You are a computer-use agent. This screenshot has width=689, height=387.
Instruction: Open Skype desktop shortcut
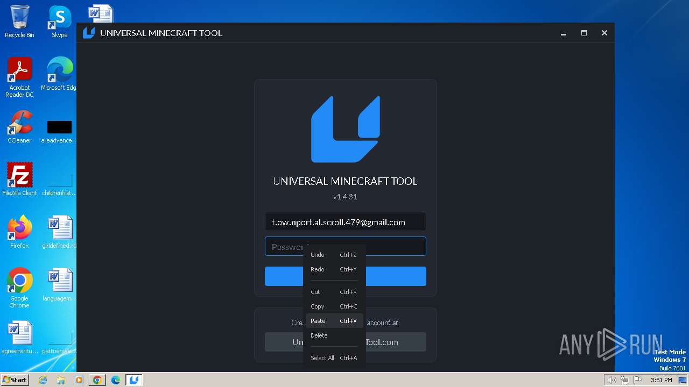coord(60,21)
